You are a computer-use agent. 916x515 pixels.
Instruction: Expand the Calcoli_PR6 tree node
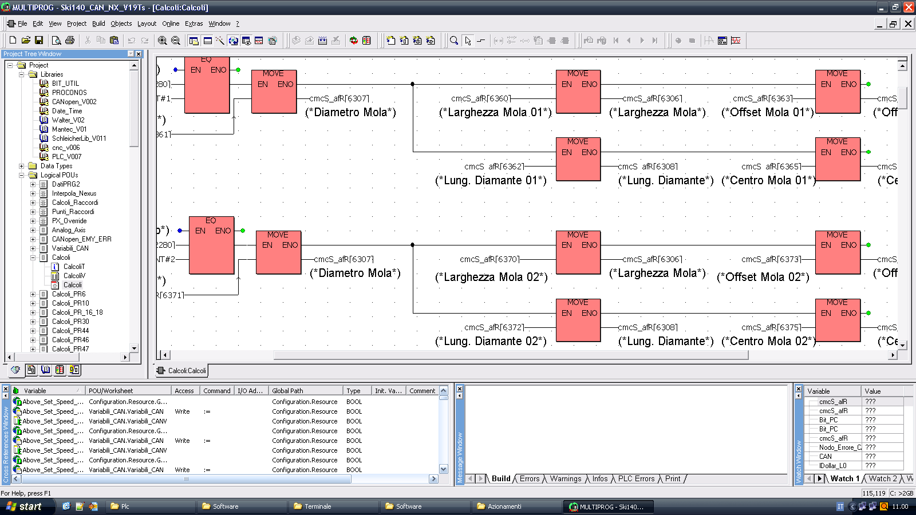[x=33, y=294]
